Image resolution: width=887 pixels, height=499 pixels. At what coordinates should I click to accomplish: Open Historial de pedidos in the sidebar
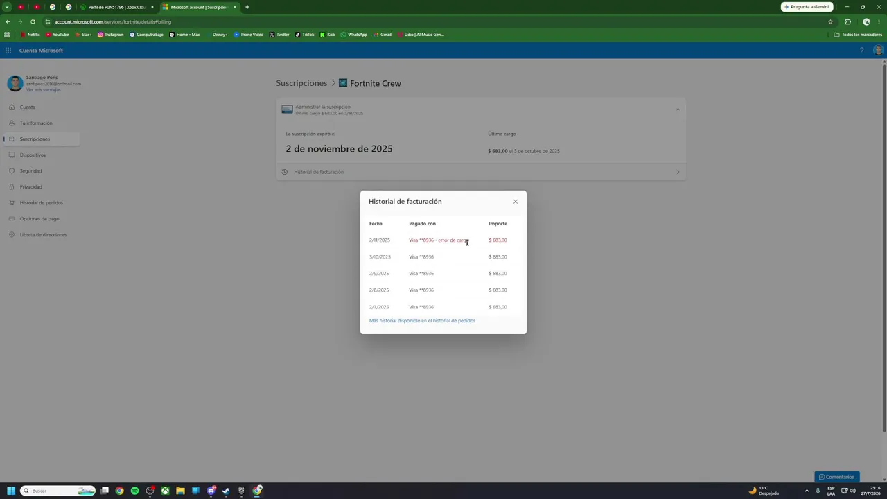pos(42,203)
